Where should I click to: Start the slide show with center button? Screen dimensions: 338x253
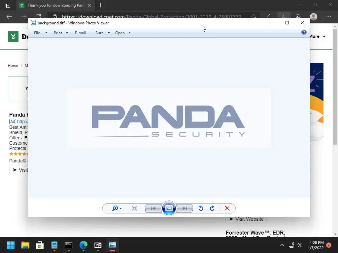click(169, 208)
